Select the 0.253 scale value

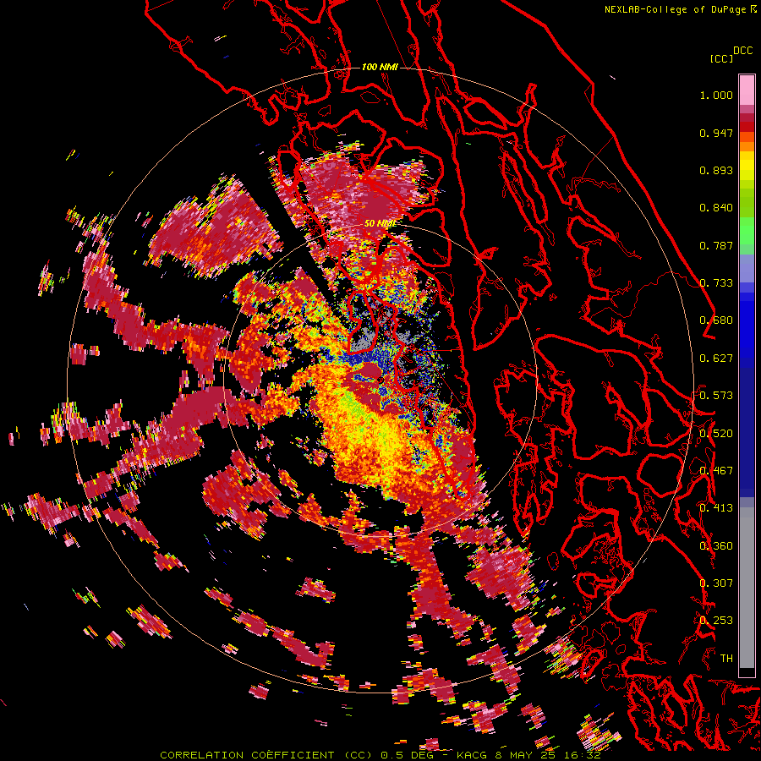click(716, 621)
